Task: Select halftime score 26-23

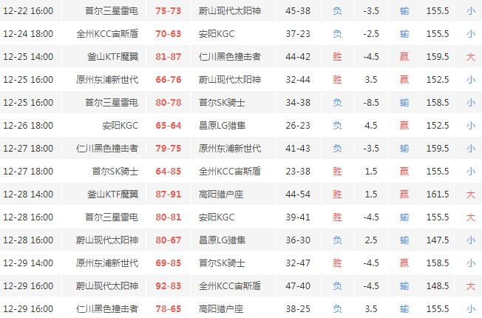Action: pos(298,126)
